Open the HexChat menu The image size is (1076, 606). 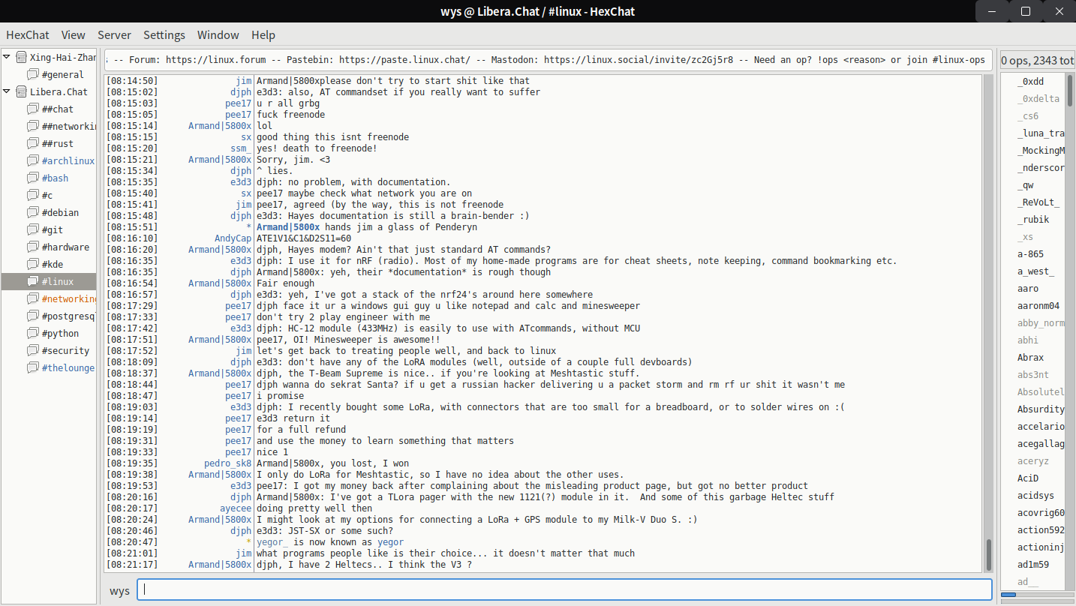coord(27,34)
